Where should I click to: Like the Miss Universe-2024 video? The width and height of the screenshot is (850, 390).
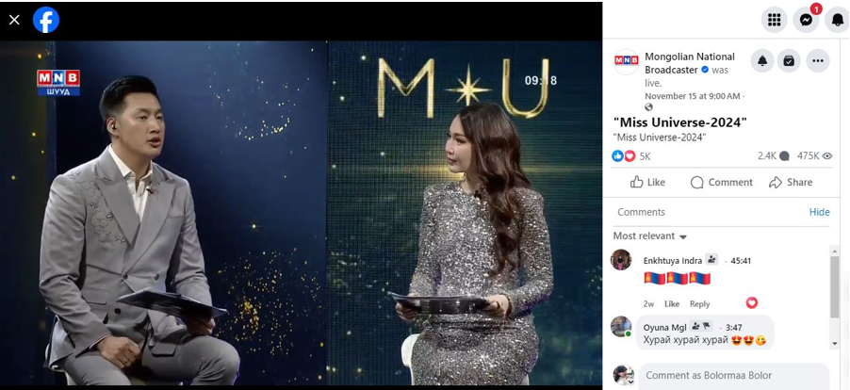click(647, 182)
